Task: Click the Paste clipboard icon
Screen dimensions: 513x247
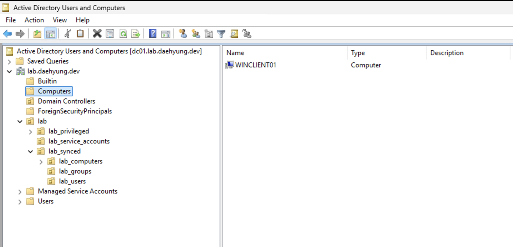Action: pos(80,34)
